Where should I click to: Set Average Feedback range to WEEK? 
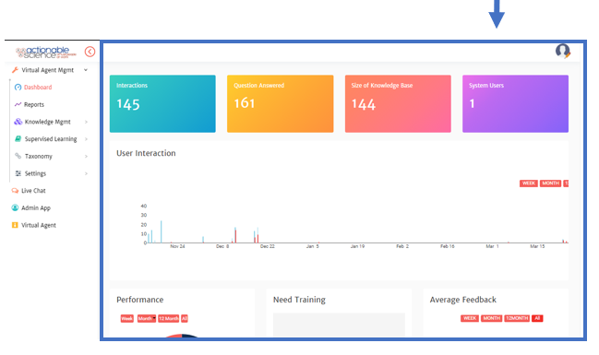(470, 318)
